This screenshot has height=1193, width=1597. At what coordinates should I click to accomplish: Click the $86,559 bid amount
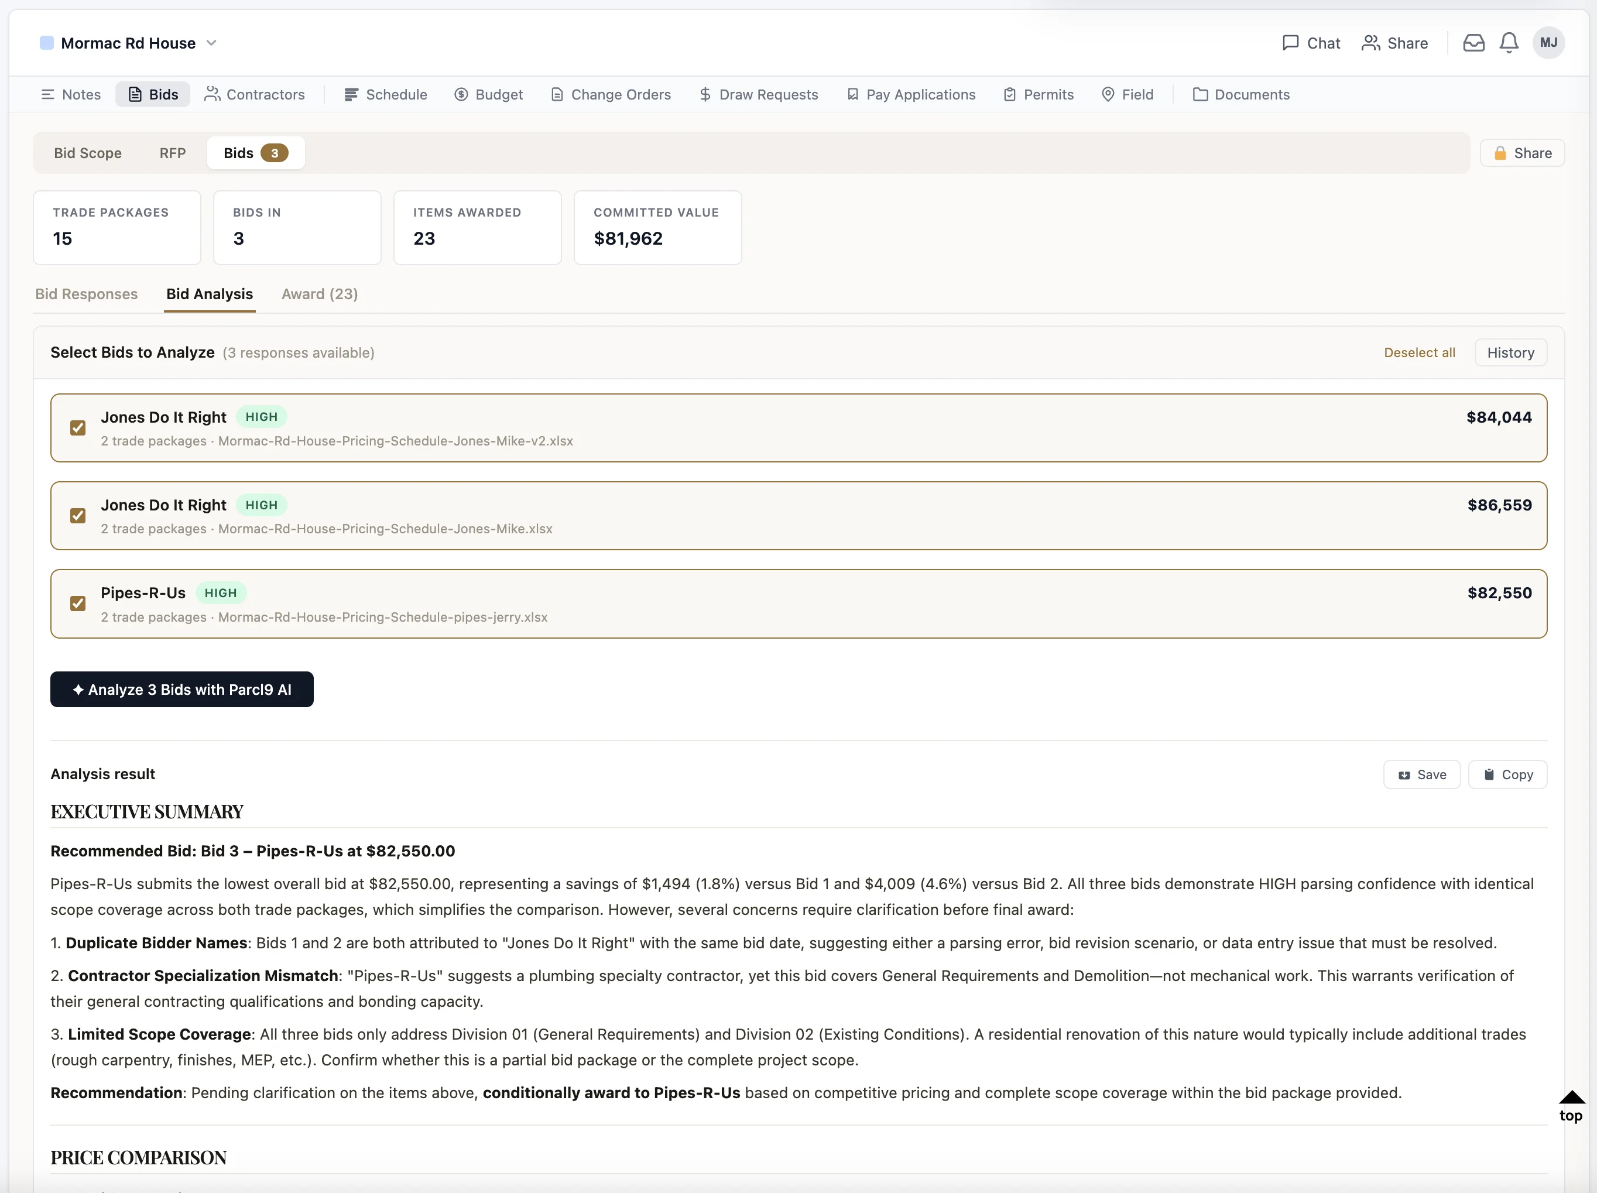(1500, 505)
